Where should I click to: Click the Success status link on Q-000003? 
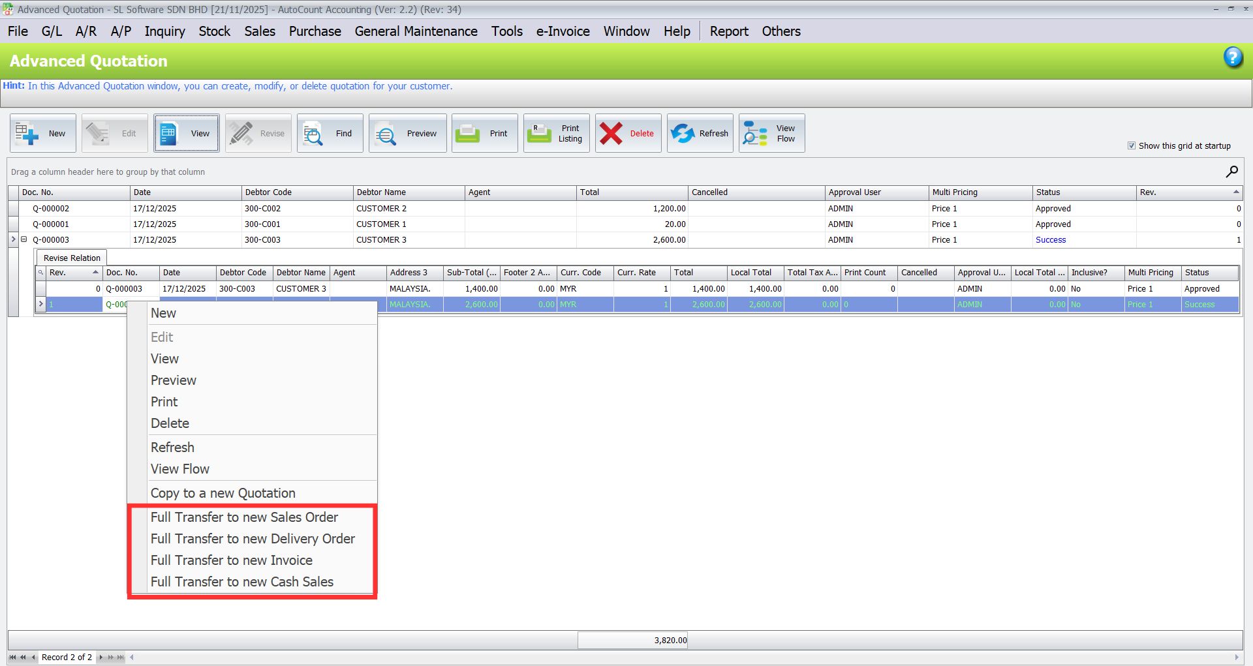coord(1051,239)
